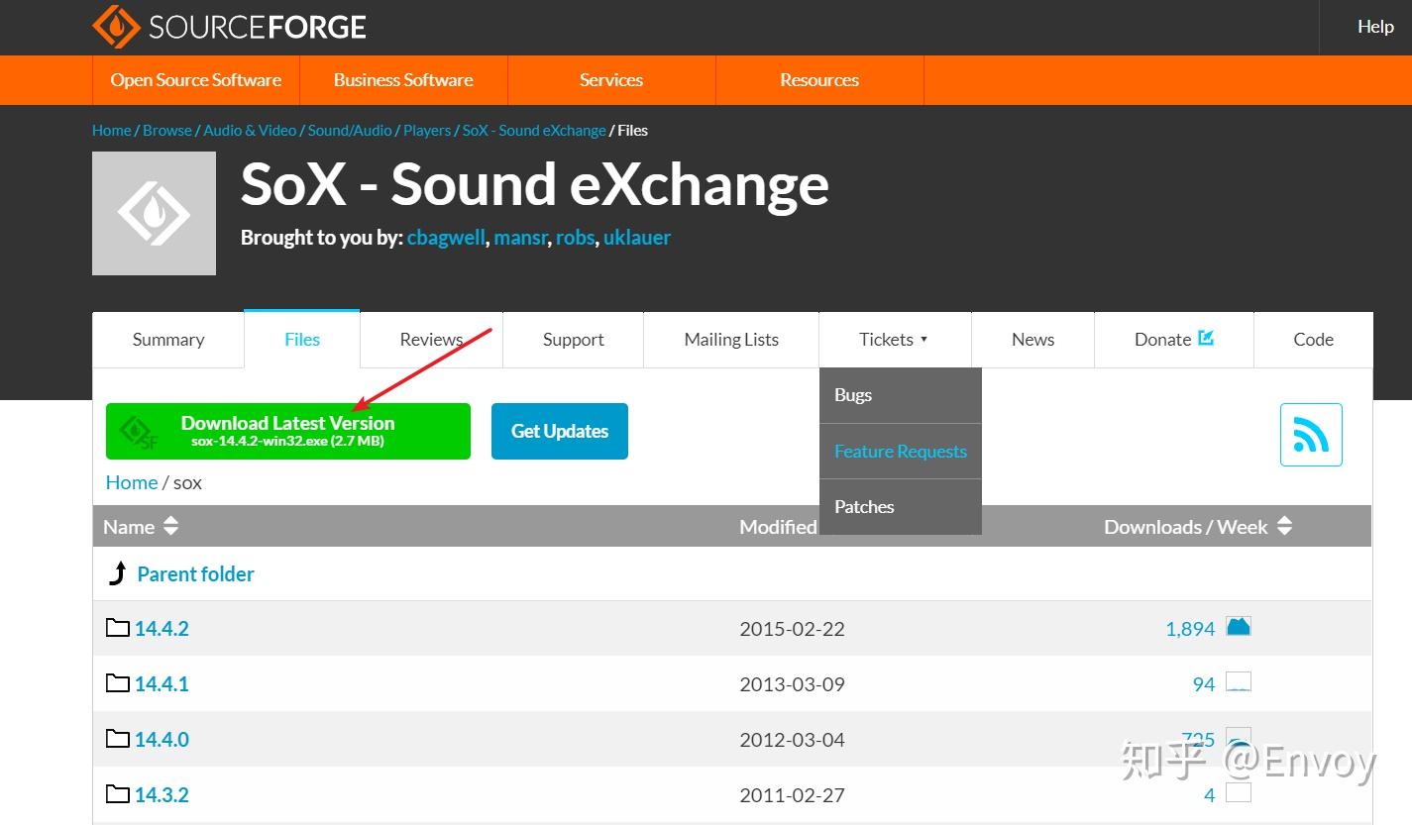Click the SoX project placeholder image
The image size is (1412, 825).
(x=154, y=213)
